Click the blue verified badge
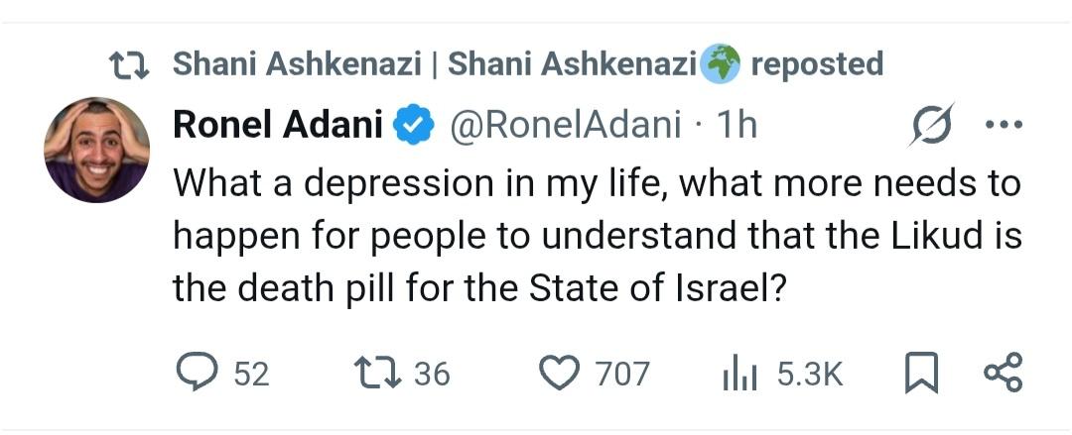 tap(414, 125)
